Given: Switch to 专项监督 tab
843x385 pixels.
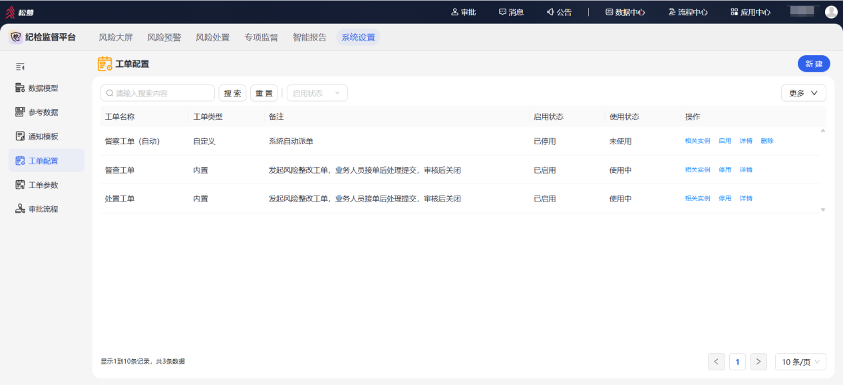Looking at the screenshot, I should tap(261, 37).
